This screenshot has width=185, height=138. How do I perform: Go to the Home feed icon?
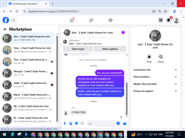click(x=72, y=20)
